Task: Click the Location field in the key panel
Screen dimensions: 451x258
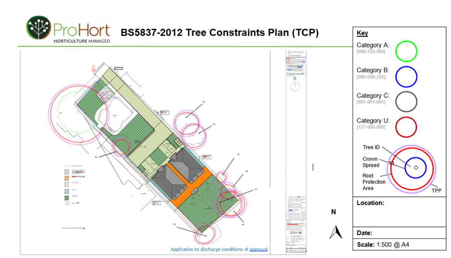Action: click(x=370, y=203)
